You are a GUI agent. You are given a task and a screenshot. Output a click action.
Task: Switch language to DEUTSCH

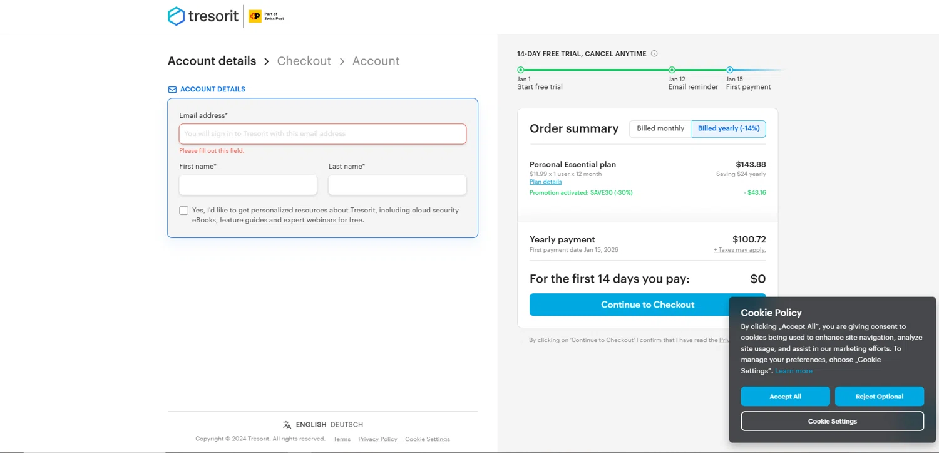tap(347, 425)
